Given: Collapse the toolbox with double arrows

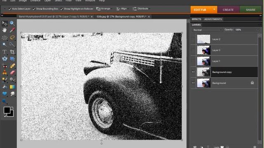Looking at the screenshot, I should pos(2,16).
